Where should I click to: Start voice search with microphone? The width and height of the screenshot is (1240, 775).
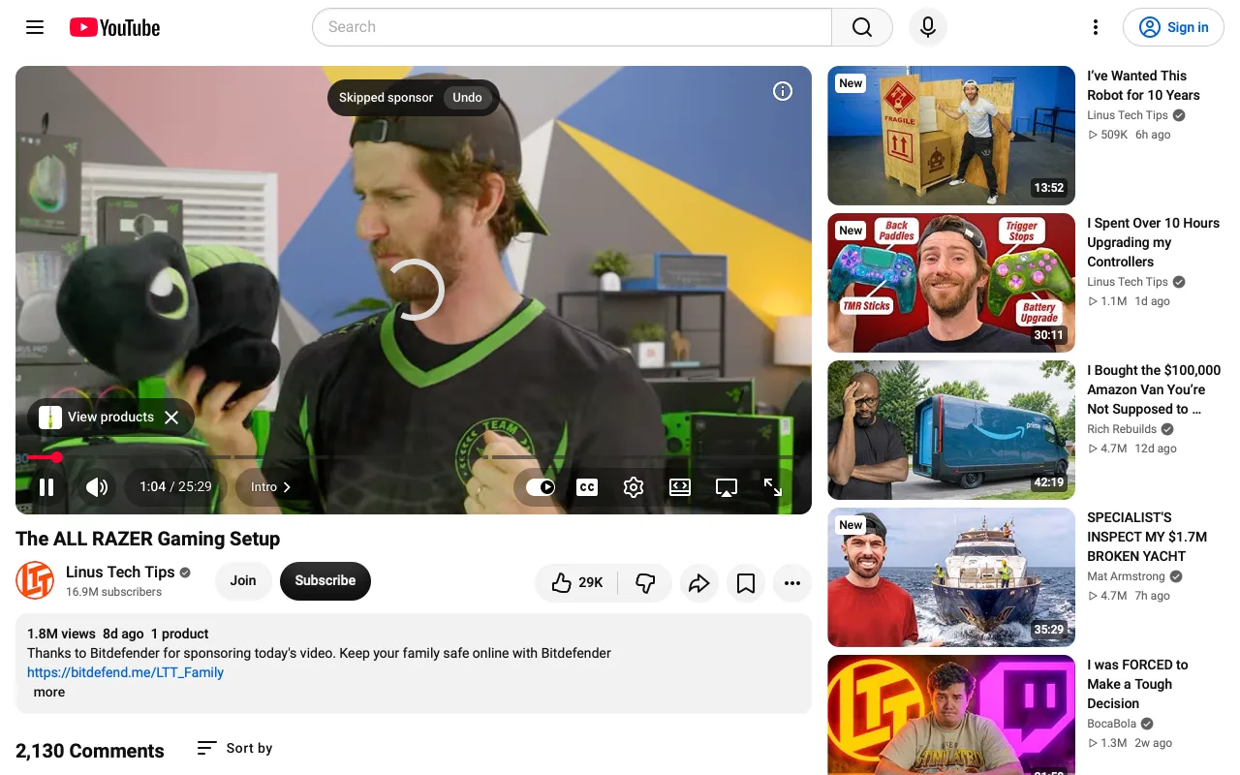point(928,27)
